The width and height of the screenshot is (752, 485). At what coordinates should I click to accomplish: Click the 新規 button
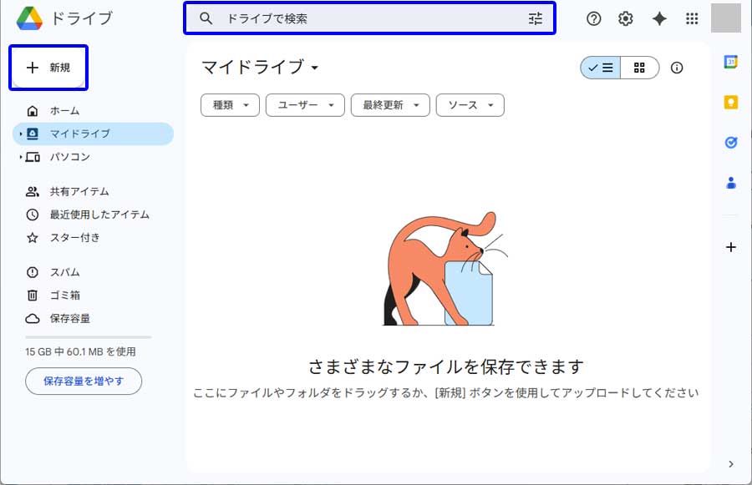(x=48, y=68)
